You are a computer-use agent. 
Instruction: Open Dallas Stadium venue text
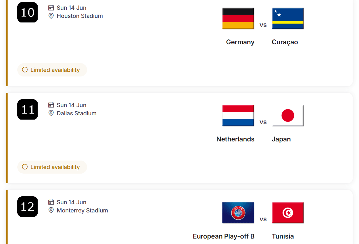76,113
